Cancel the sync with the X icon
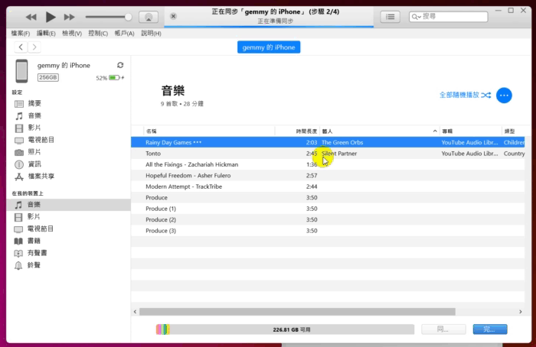The image size is (536, 347). click(x=173, y=16)
